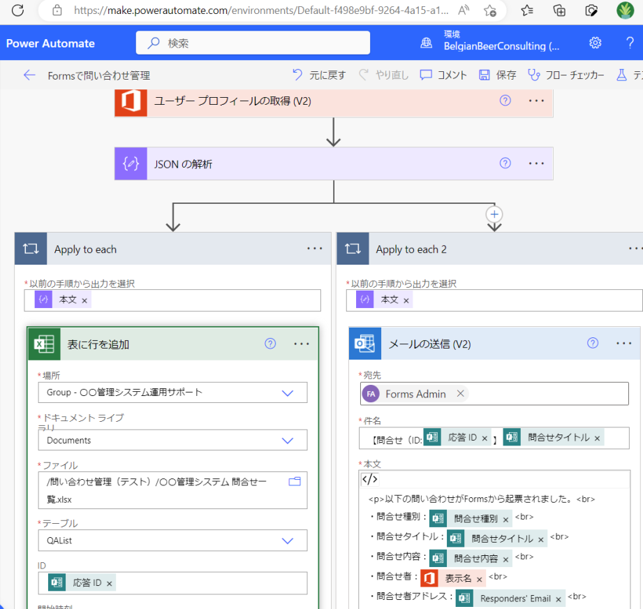Click the plus icon to insert step
The height and width of the screenshot is (609, 643).
494,214
